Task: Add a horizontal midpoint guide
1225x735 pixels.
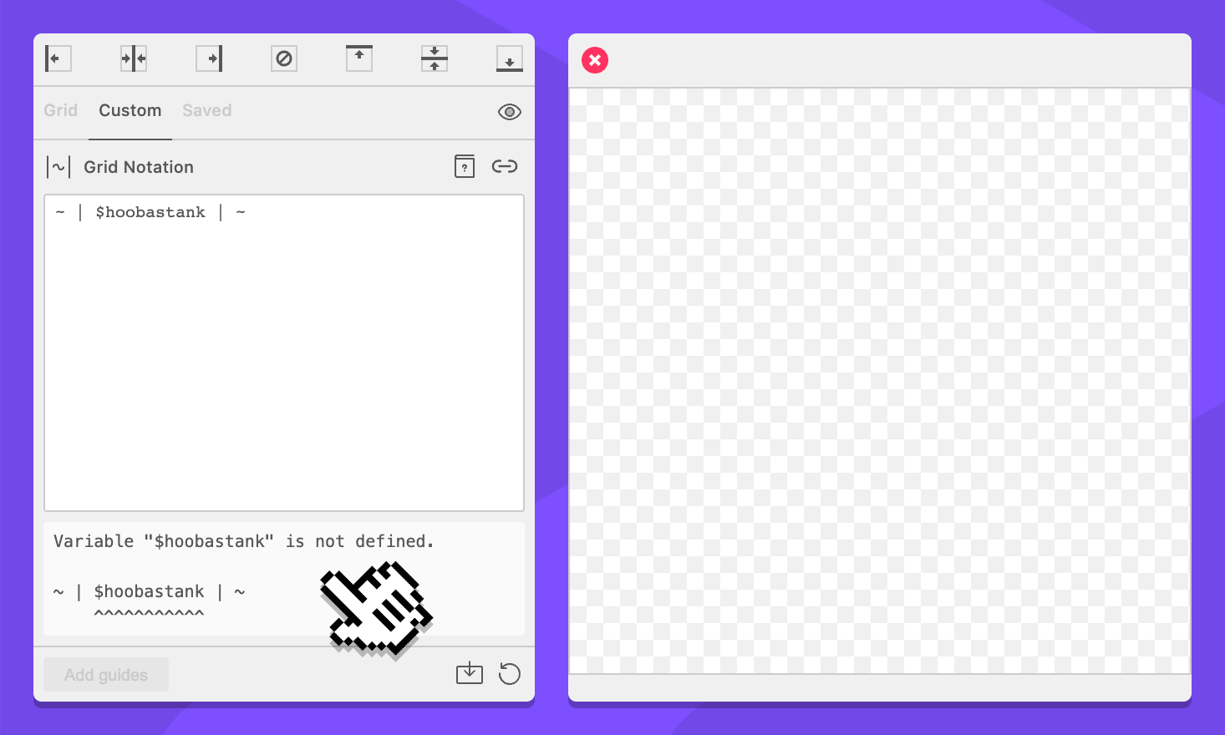Action: pyautogui.click(x=435, y=58)
